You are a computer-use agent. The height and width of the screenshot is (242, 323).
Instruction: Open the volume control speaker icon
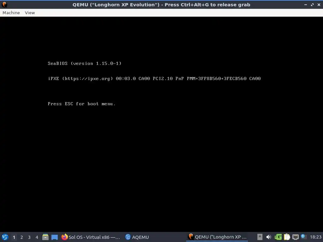(x=269, y=237)
